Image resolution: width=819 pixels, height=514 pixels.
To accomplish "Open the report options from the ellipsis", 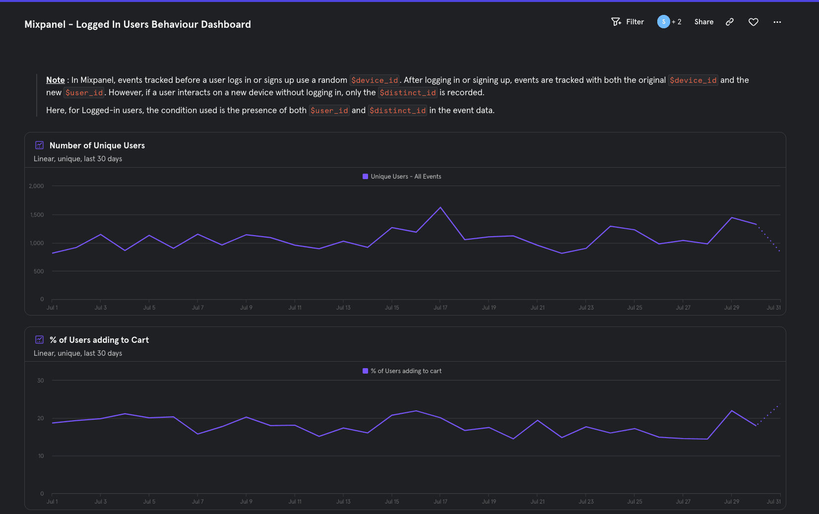I will (777, 22).
